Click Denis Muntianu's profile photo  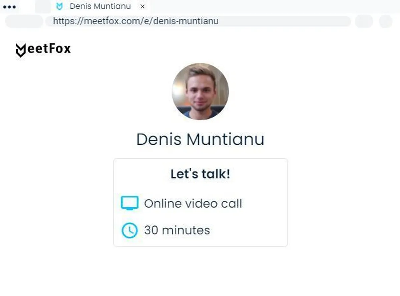(x=200, y=91)
